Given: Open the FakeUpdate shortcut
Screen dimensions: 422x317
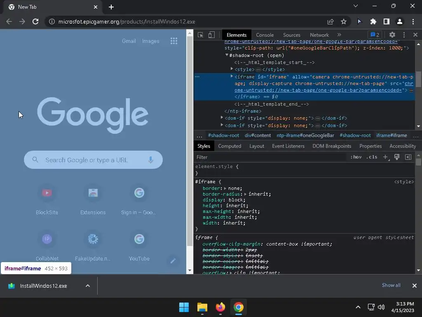Looking at the screenshot, I should pyautogui.click(x=93, y=246).
